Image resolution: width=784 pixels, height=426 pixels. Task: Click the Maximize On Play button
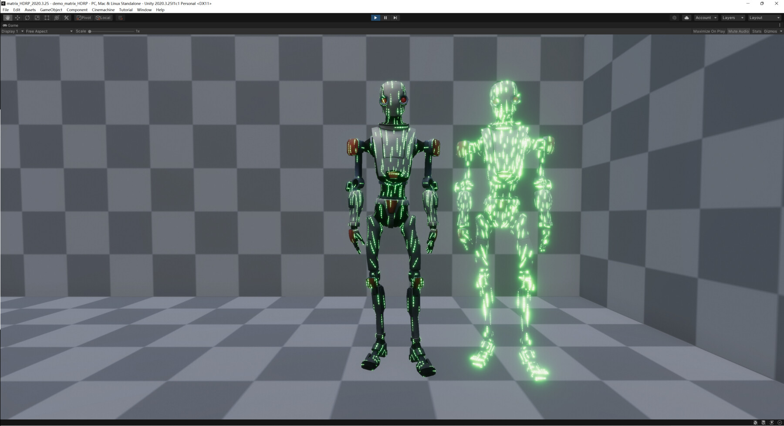(708, 31)
